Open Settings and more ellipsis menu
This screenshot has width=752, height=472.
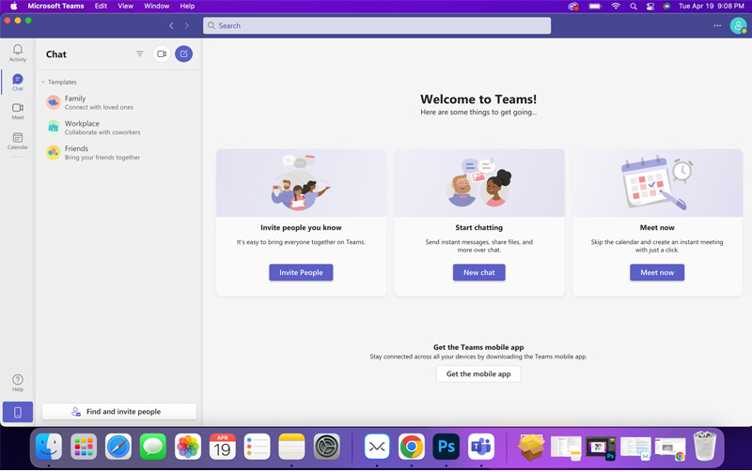pos(717,26)
